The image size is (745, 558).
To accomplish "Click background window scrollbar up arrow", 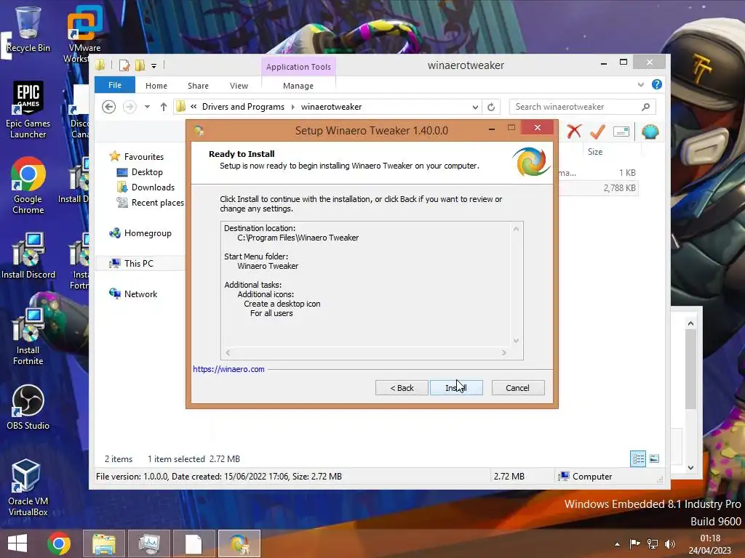I will pos(691,323).
